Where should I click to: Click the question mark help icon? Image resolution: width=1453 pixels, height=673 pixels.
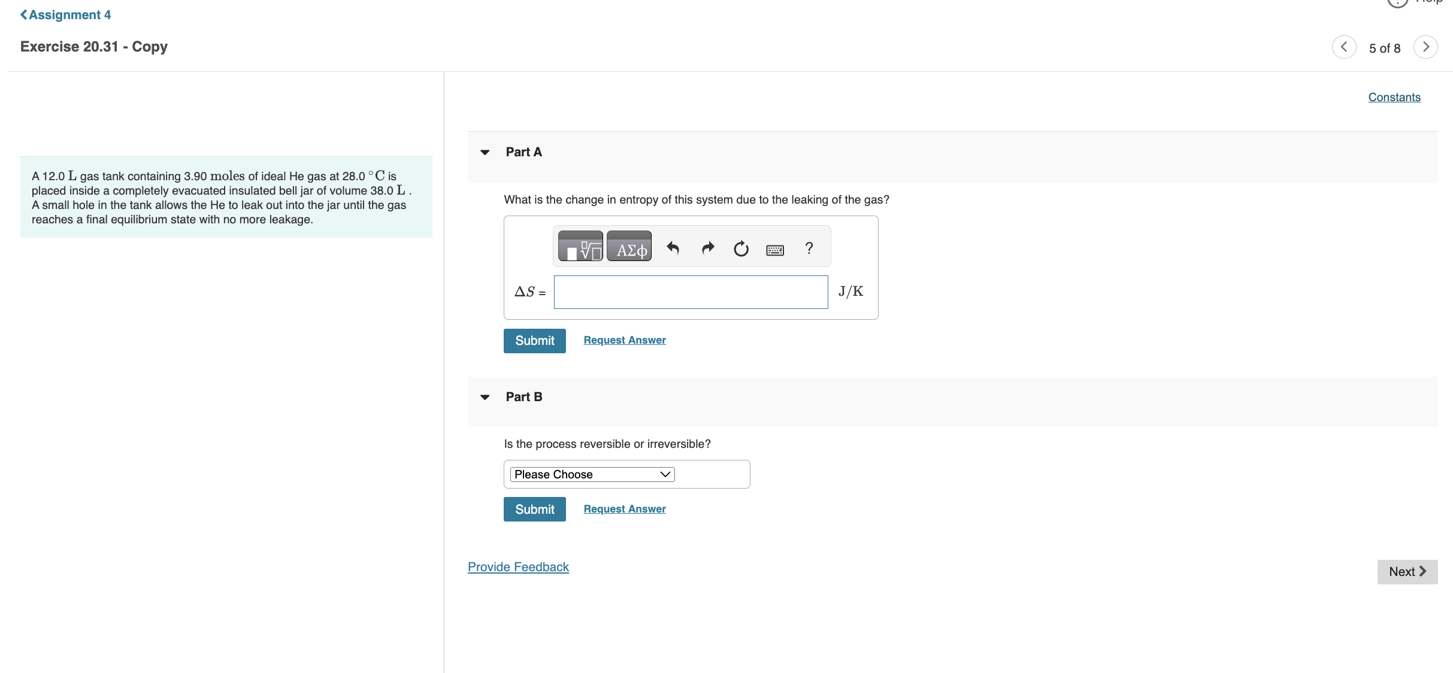pyautogui.click(x=809, y=248)
